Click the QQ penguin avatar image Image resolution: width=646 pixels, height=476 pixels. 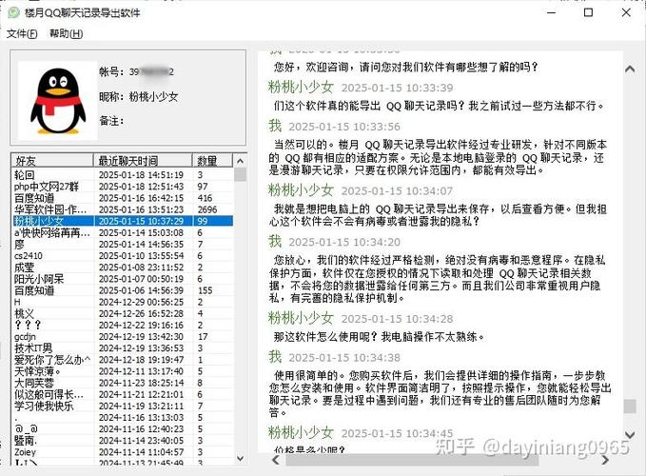pos(58,100)
